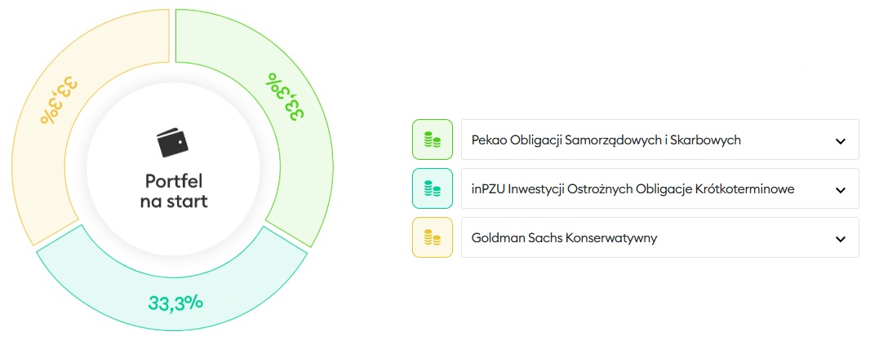
Task: Open the Pekao fund dropdown box blank area
Action: (x=788, y=139)
